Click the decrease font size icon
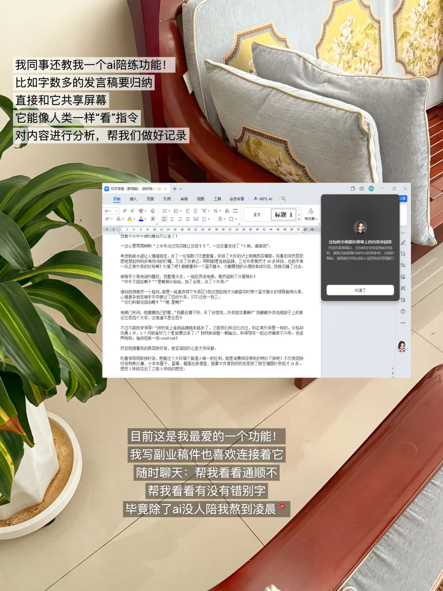This screenshot has width=443, height=591. (x=132, y=211)
